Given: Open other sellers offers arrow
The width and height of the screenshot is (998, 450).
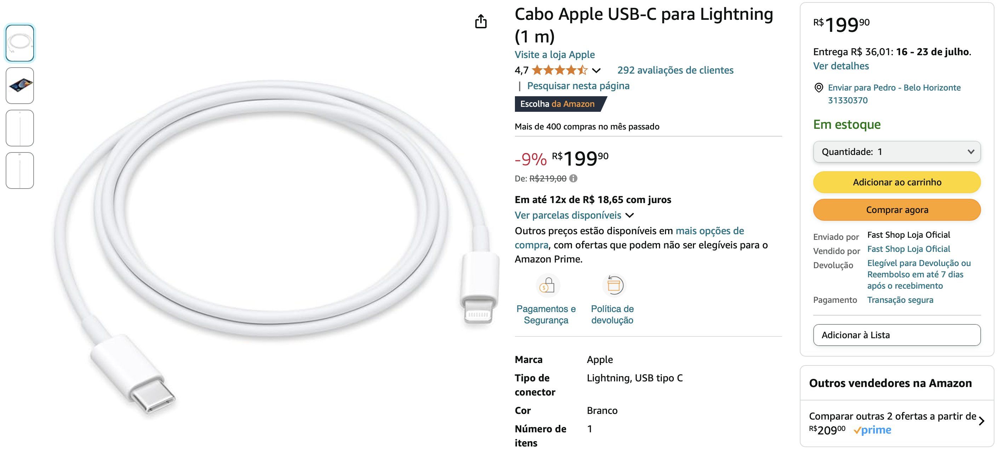Looking at the screenshot, I should click(981, 421).
